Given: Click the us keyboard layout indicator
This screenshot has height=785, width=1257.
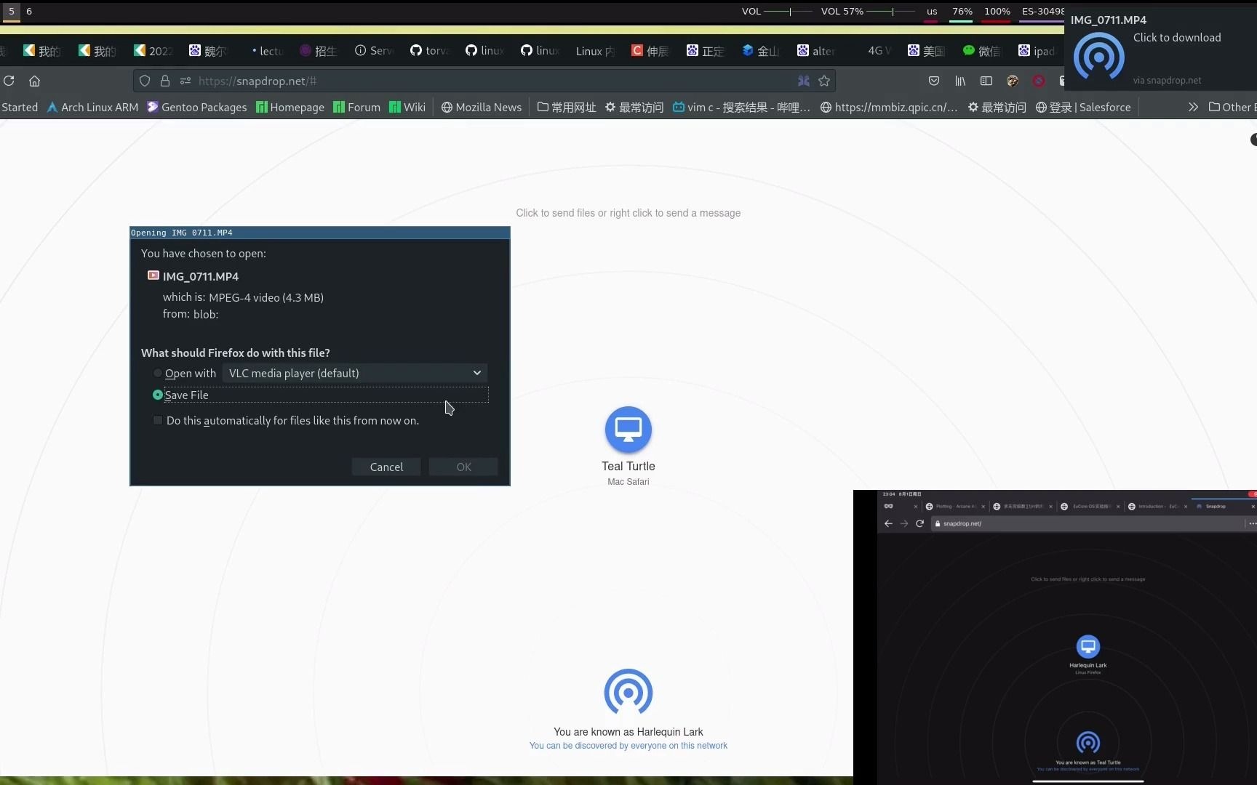Looking at the screenshot, I should pyautogui.click(x=932, y=11).
